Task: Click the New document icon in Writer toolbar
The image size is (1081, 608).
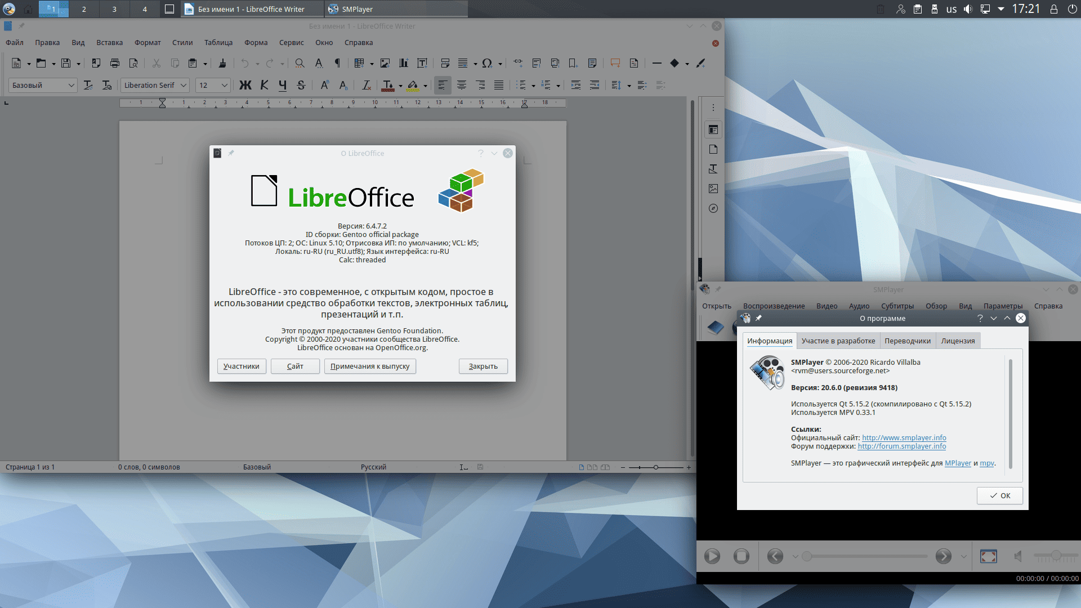Action: tap(16, 64)
